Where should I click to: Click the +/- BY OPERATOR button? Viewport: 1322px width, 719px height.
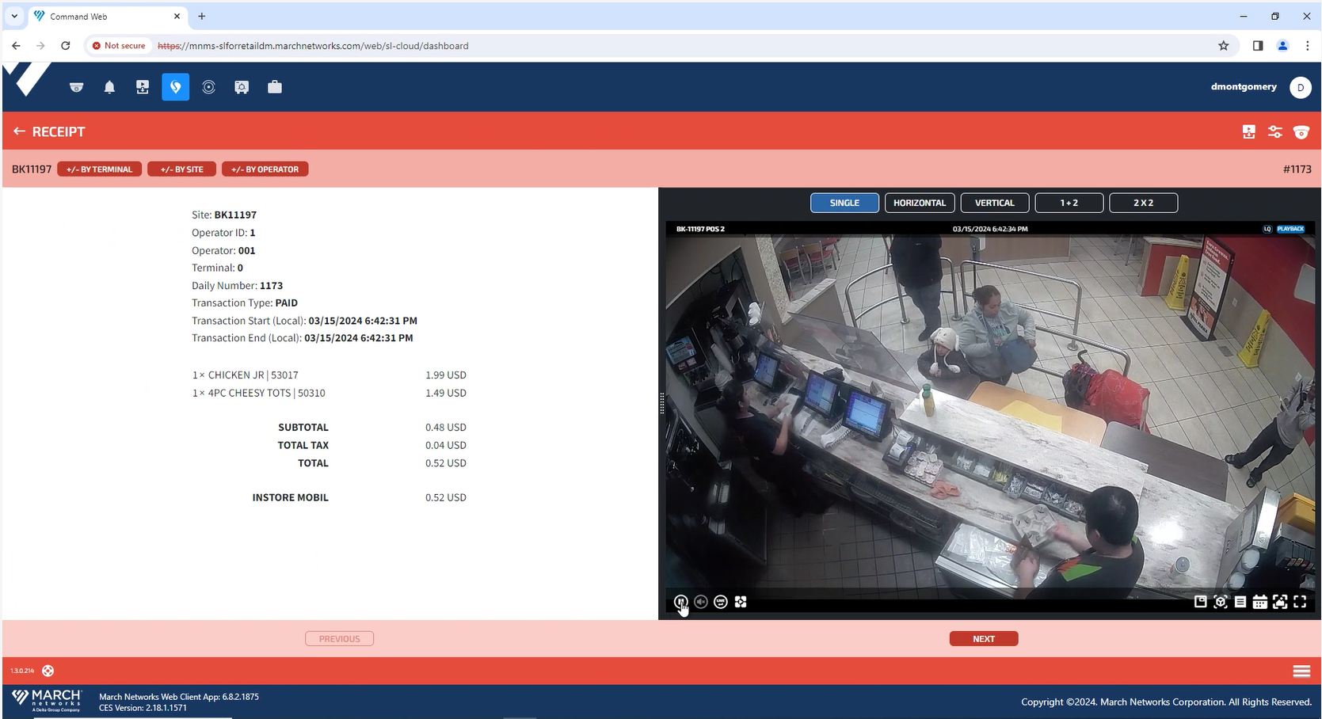pyautogui.click(x=265, y=169)
